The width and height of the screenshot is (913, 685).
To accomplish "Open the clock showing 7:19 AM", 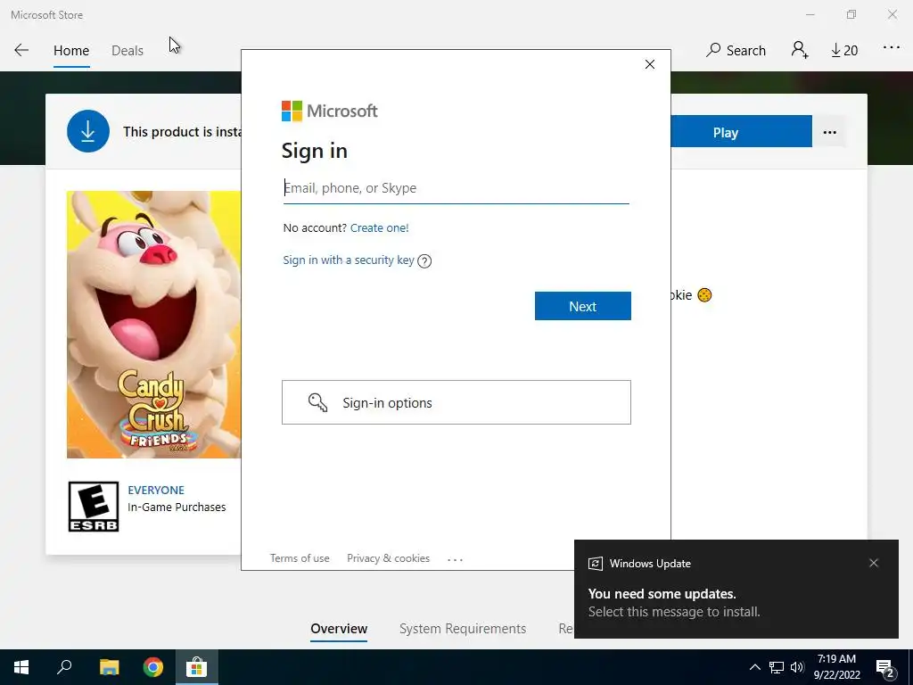I will click(836, 667).
